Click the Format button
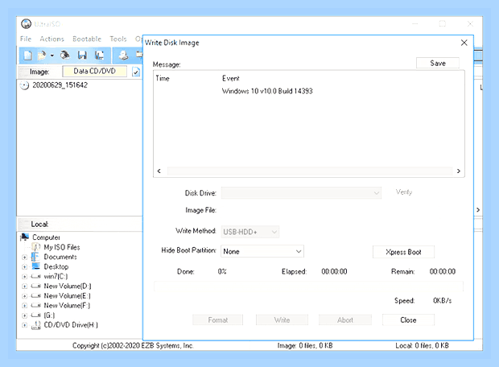The height and width of the screenshot is (367, 499). [217, 320]
